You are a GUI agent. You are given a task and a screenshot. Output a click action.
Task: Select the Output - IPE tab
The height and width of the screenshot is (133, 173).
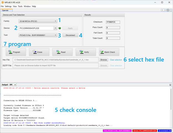click(x=7, y=85)
